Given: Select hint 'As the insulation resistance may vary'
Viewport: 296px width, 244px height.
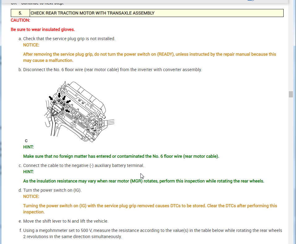Looking at the screenshot, I should coord(144,181).
